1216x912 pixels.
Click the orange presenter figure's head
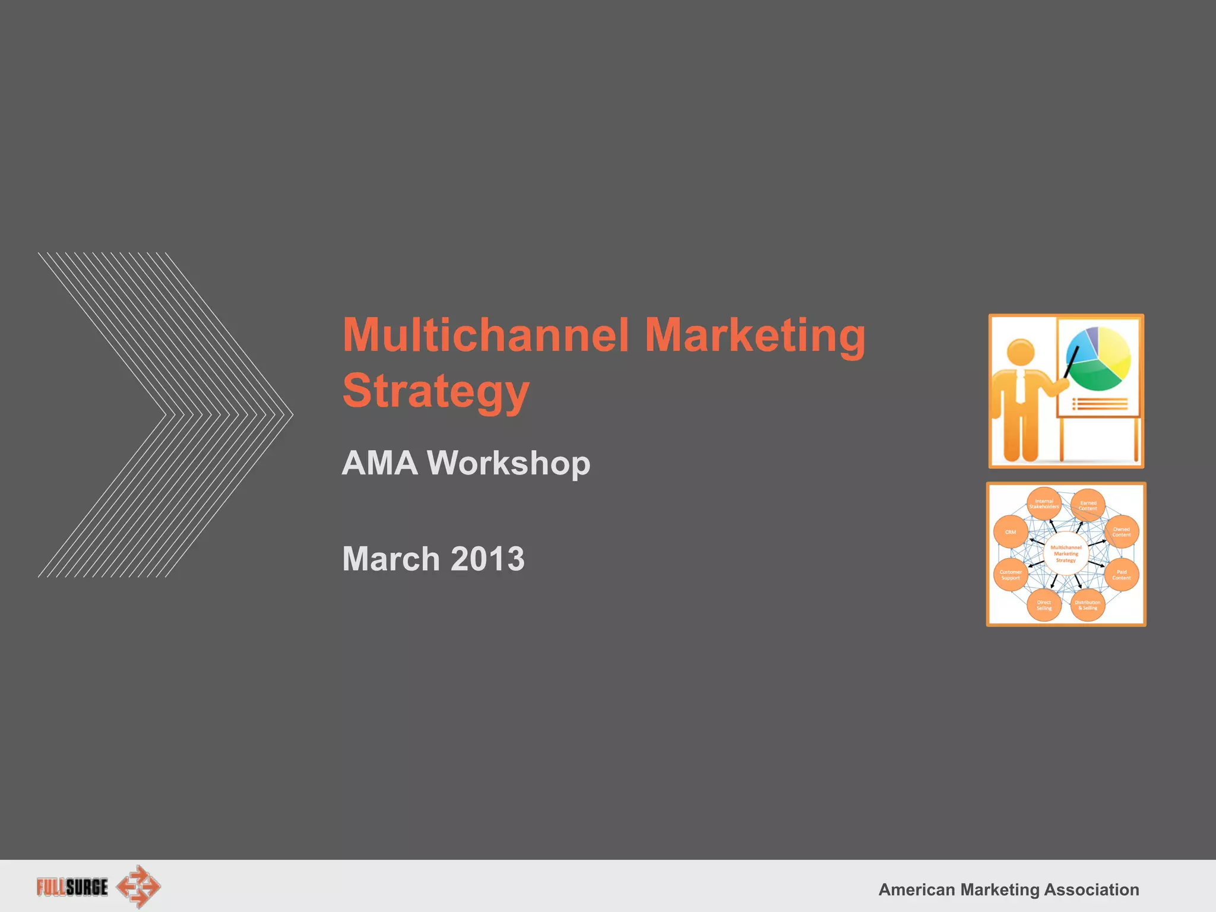pos(1021,353)
